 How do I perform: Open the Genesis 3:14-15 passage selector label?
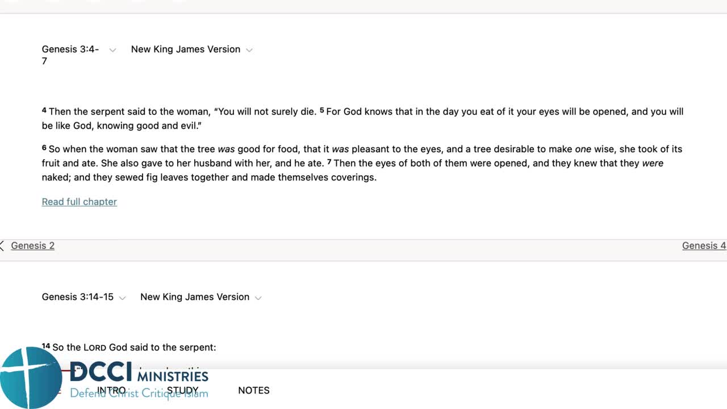coord(77,297)
